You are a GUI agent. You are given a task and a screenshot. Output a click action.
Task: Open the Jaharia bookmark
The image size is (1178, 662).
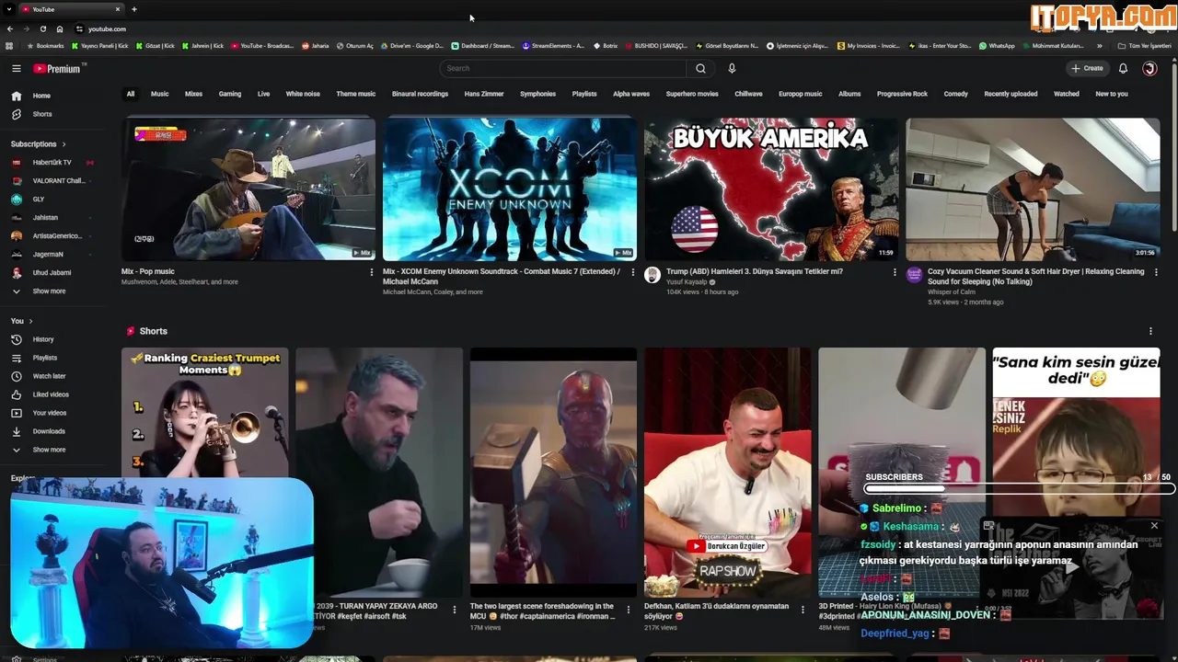pyautogui.click(x=316, y=46)
